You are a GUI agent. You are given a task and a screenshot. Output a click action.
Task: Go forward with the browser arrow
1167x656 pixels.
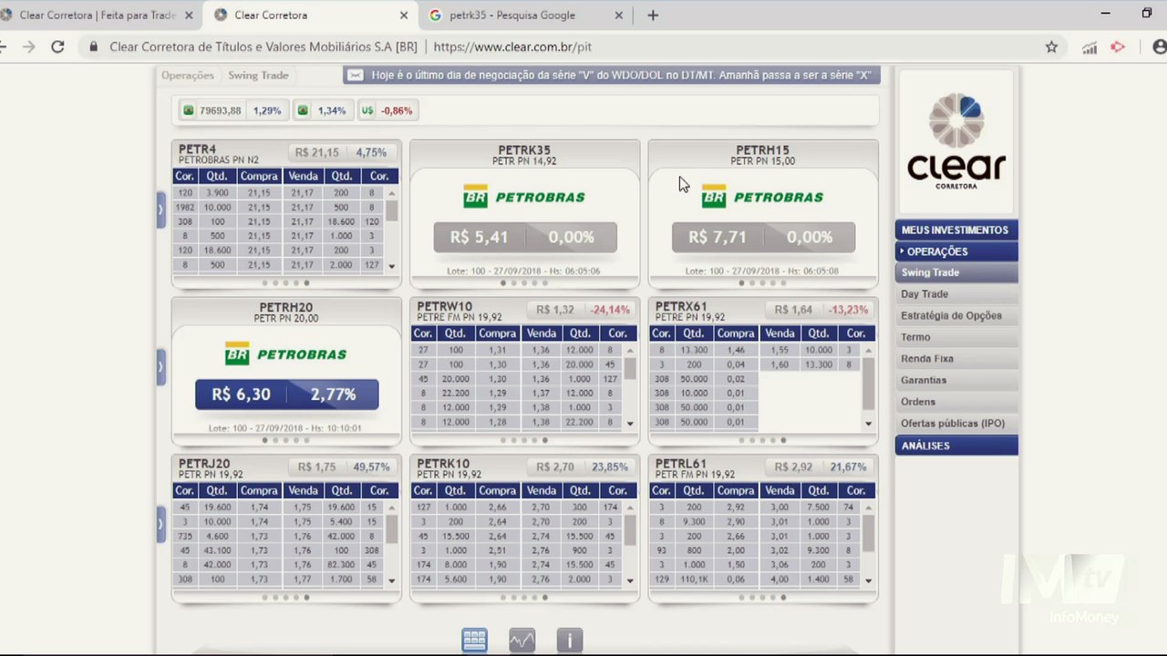point(29,46)
